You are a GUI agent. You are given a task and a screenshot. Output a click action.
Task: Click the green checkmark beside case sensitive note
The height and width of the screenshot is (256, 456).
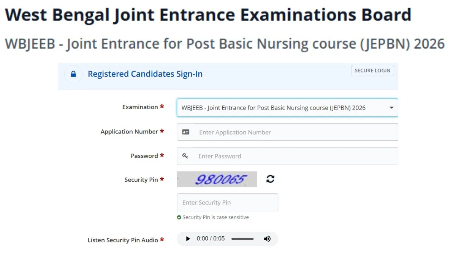[x=179, y=217]
